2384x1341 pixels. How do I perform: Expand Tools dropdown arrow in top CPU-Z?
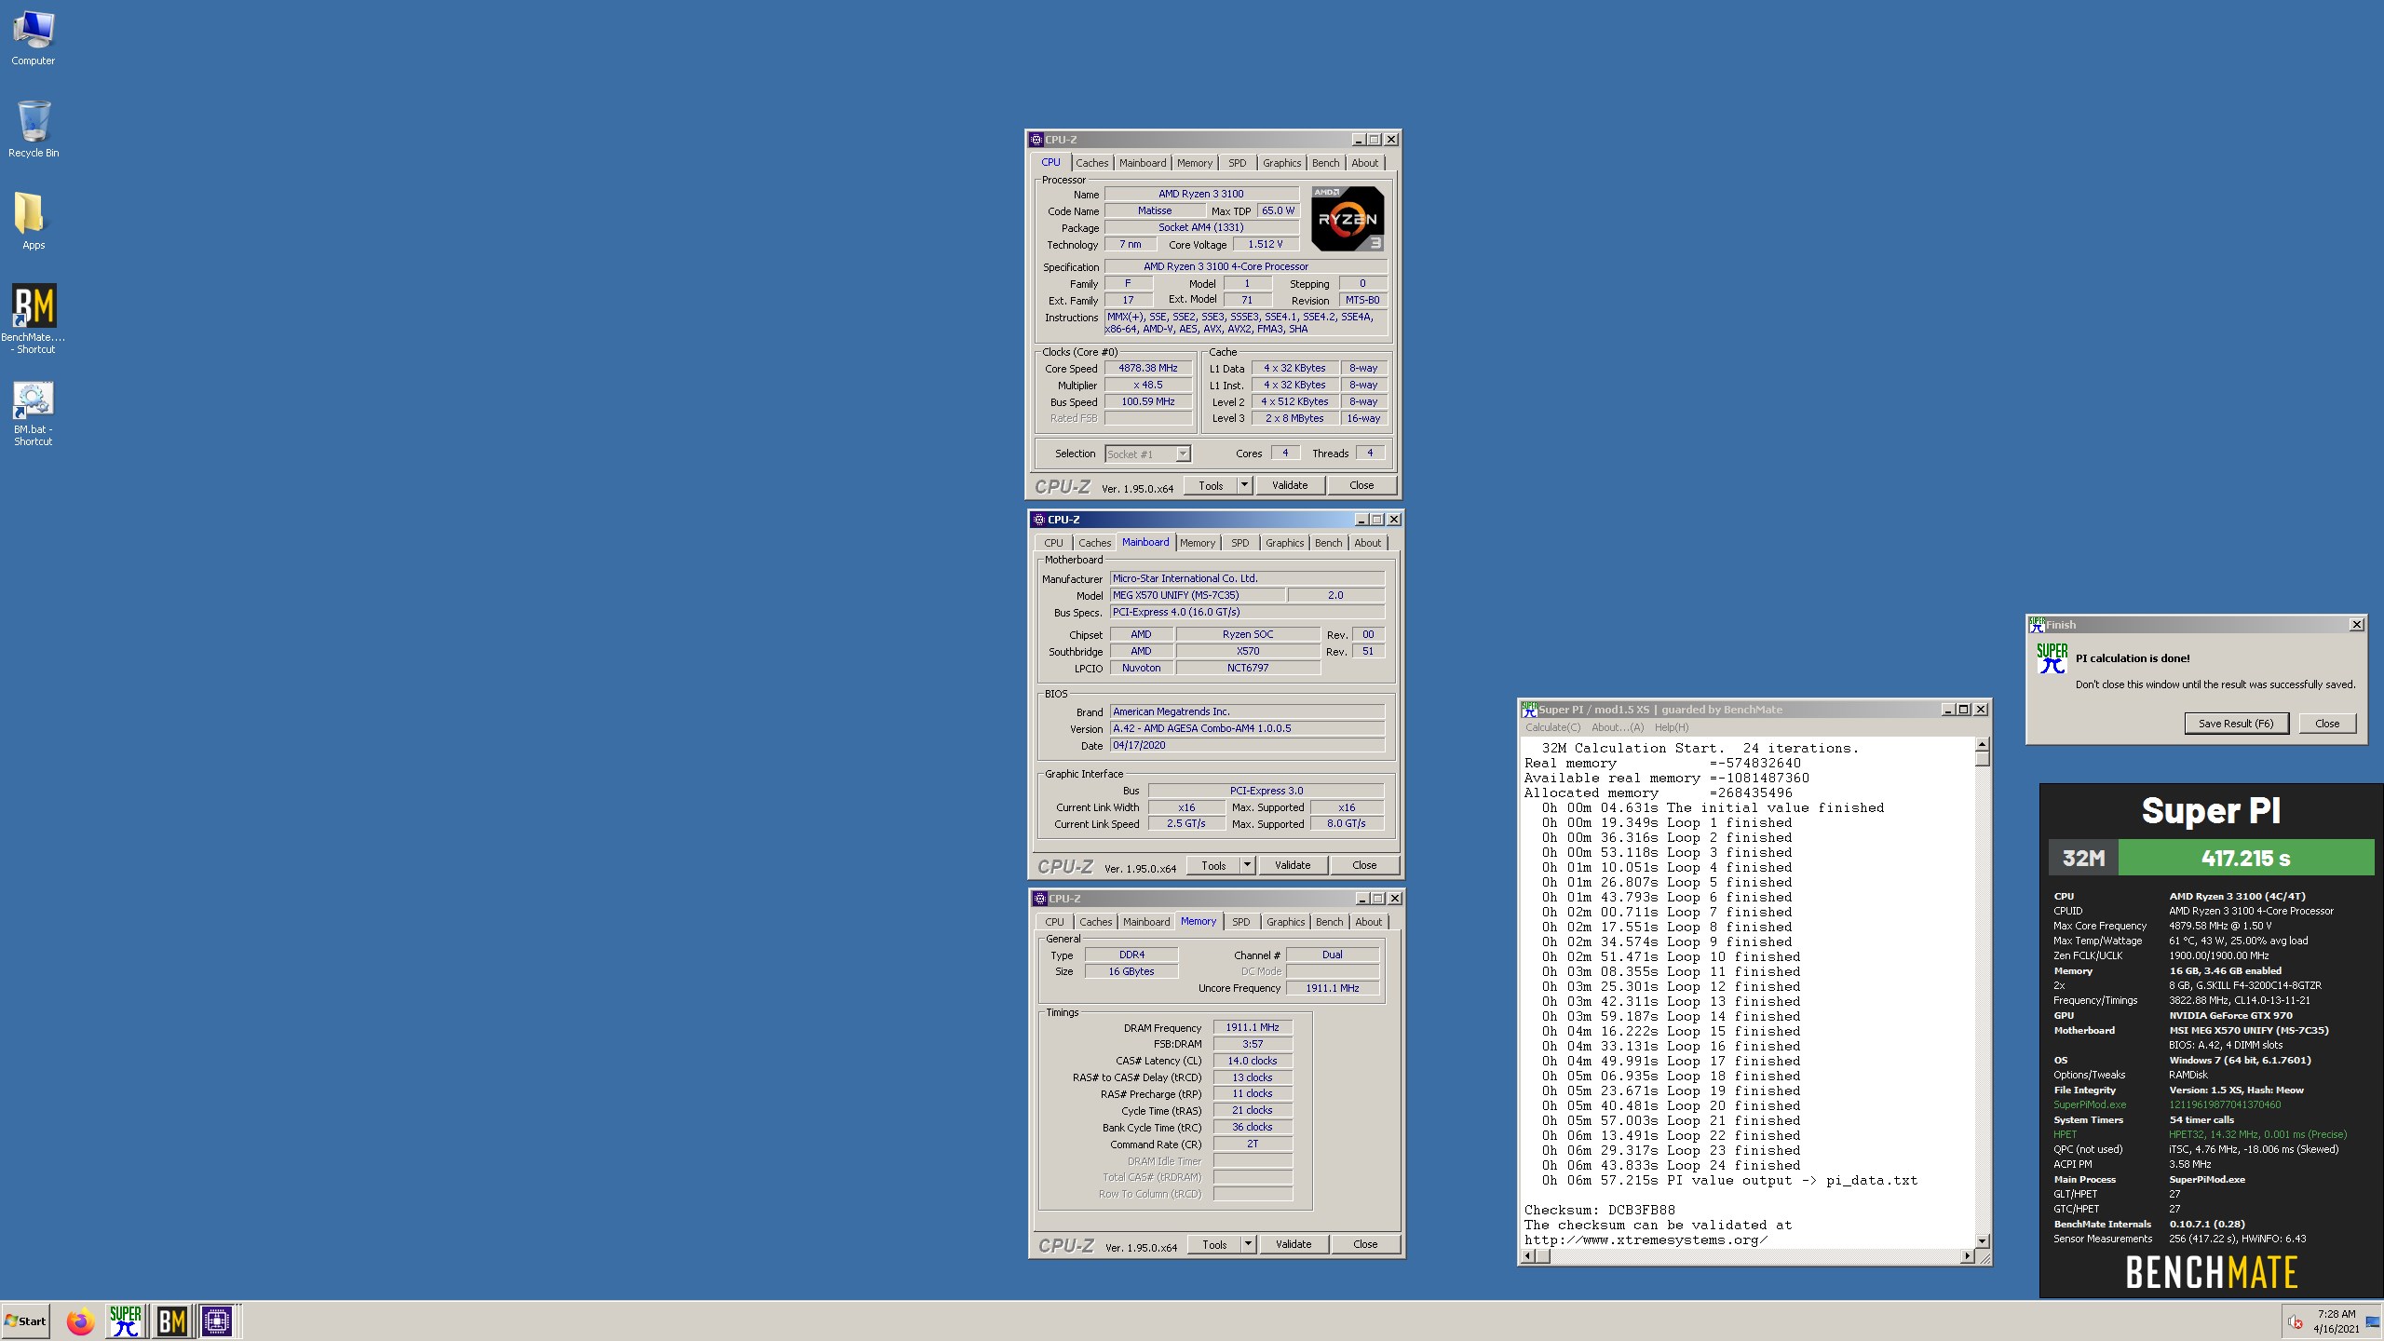point(1244,485)
